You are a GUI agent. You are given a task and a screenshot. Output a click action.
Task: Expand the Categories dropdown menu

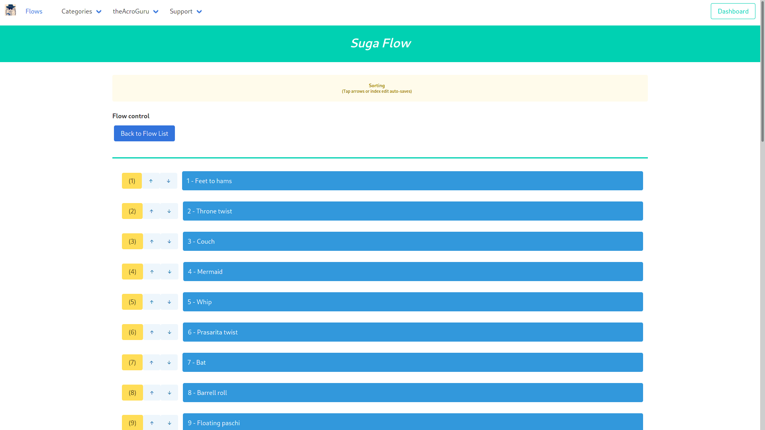(81, 12)
